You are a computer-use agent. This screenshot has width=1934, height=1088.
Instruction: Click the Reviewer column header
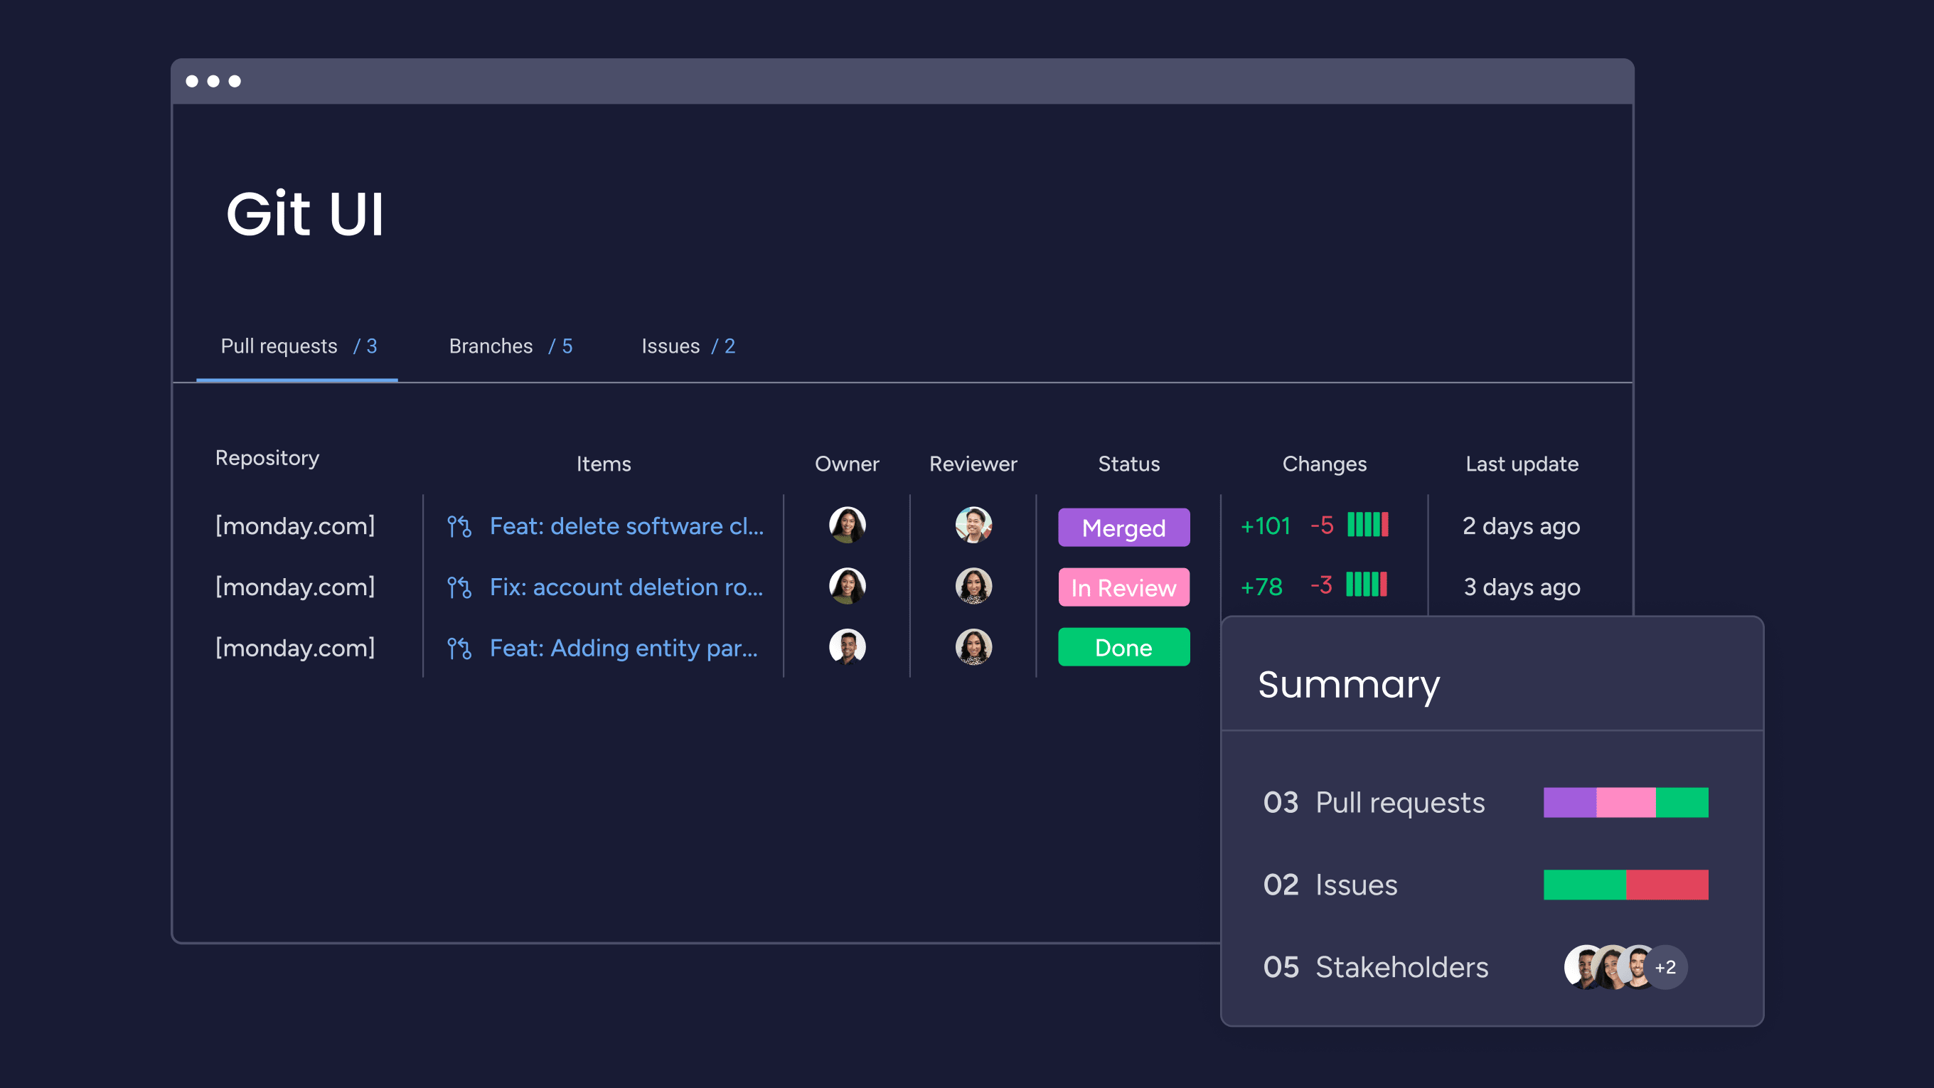[973, 464]
